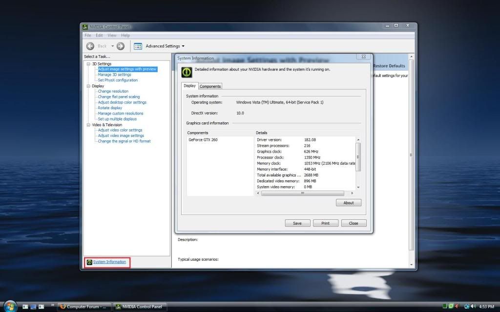Click the Advanced Settings view icon

(x=138, y=46)
